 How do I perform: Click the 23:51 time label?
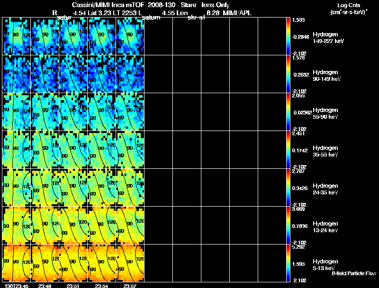pyautogui.click(x=73, y=286)
